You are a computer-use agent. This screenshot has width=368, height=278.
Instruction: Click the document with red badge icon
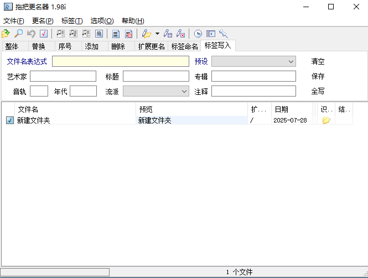128,34
